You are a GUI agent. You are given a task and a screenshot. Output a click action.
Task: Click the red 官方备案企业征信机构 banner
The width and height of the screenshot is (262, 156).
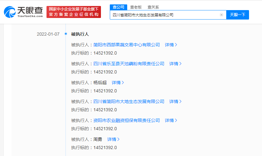(74, 12)
